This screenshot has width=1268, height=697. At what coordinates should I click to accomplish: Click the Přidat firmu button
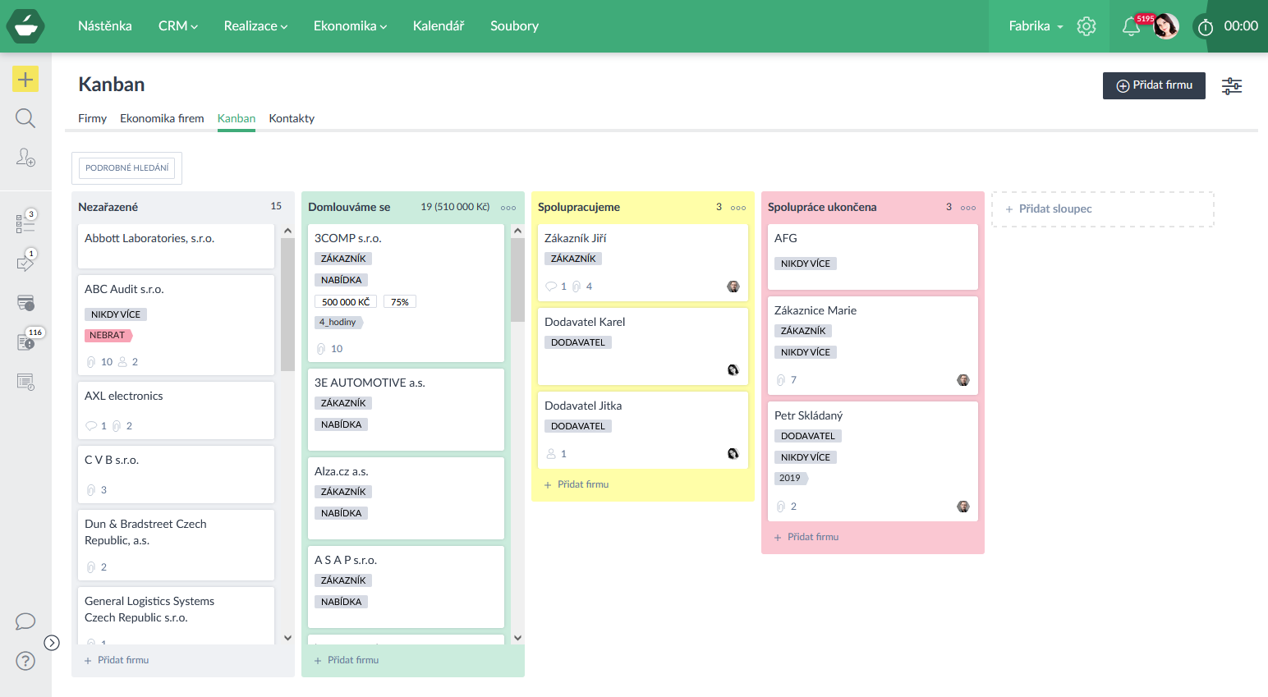(x=1153, y=85)
